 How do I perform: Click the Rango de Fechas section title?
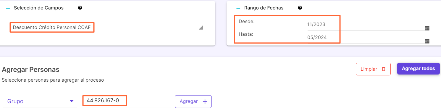click(264, 8)
